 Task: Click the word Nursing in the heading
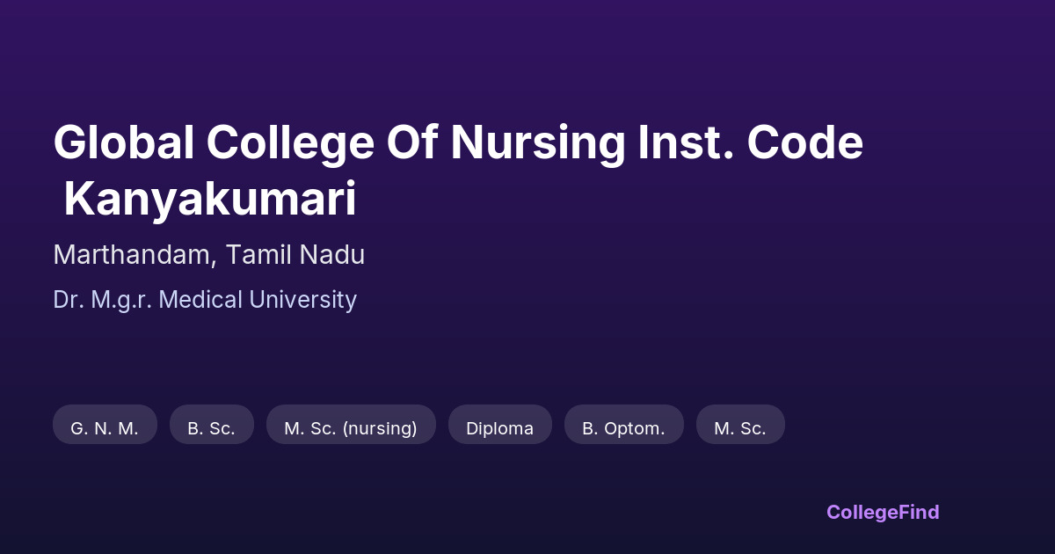tap(537, 143)
